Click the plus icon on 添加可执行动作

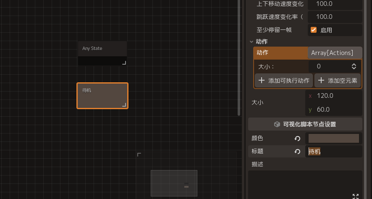click(x=262, y=81)
